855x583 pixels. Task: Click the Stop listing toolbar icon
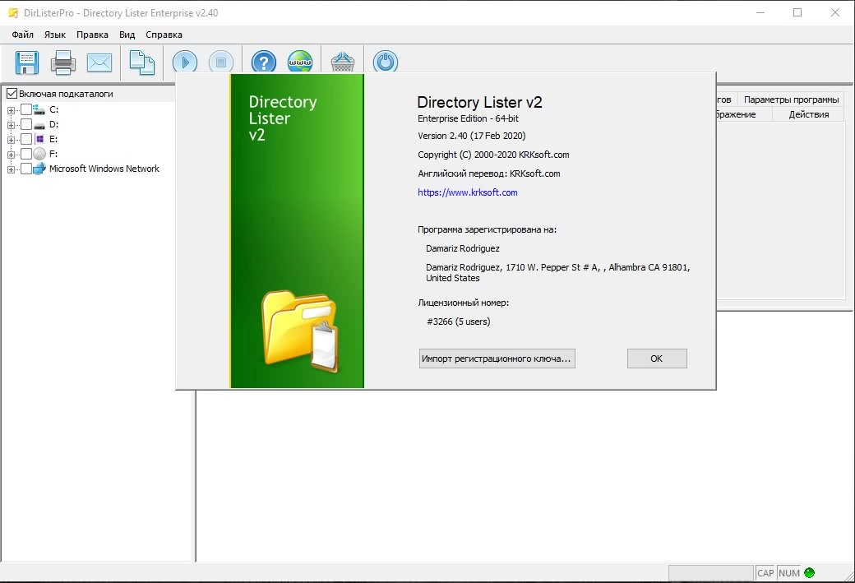click(x=221, y=62)
